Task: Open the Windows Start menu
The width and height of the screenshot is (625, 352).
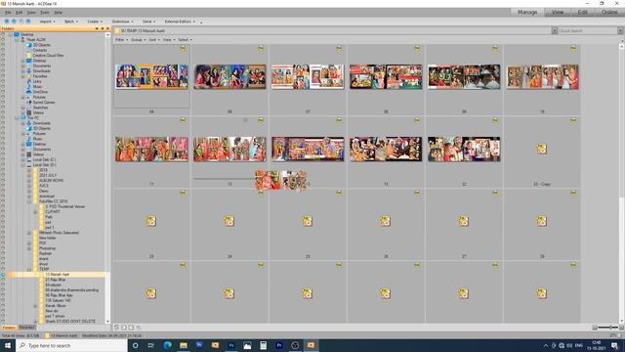Action: coord(8,345)
